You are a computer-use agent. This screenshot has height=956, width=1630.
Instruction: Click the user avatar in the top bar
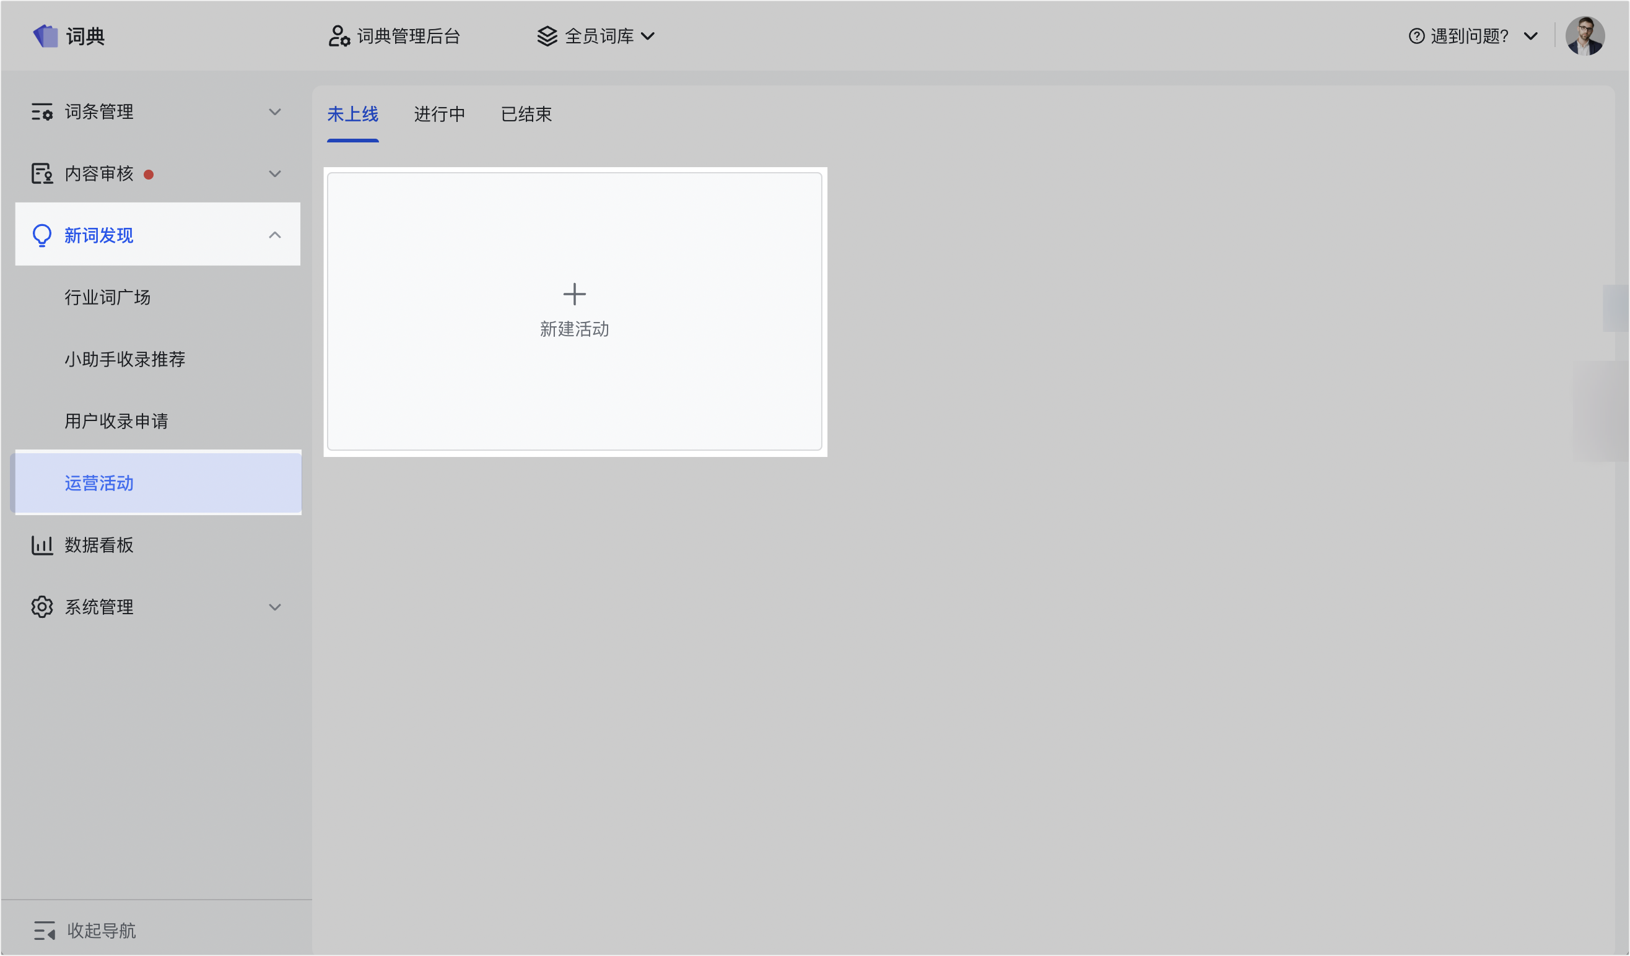[x=1586, y=35]
